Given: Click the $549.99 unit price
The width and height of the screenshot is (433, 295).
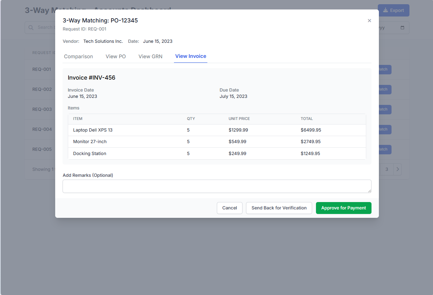Looking at the screenshot, I should coord(237,142).
